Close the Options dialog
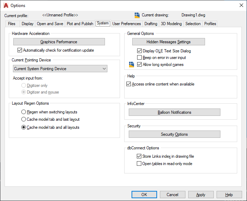This screenshot has height=201, width=247. click(x=241, y=6)
